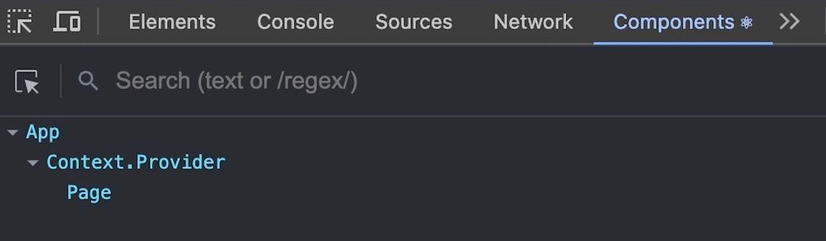The width and height of the screenshot is (826, 241).
Task: Open the overflow tabs chevron menu
Action: pos(789,21)
